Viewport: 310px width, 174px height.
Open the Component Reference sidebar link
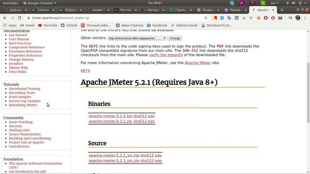[27, 47]
